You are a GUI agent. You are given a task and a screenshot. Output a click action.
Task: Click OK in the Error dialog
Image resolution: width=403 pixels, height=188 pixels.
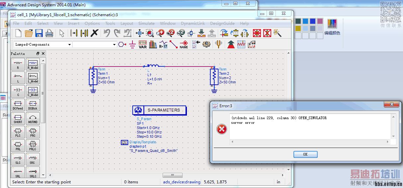[x=305, y=154]
